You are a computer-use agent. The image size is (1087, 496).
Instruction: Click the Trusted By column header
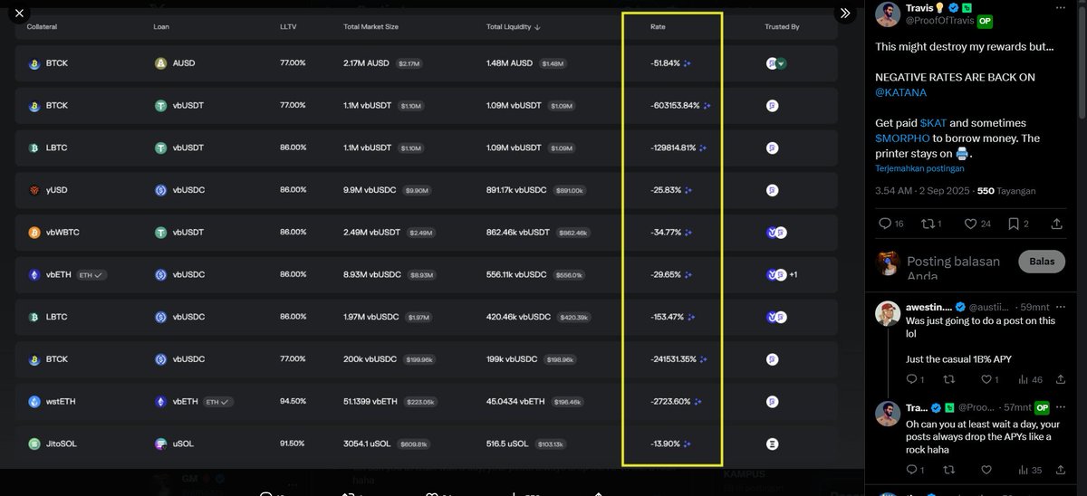tap(782, 27)
